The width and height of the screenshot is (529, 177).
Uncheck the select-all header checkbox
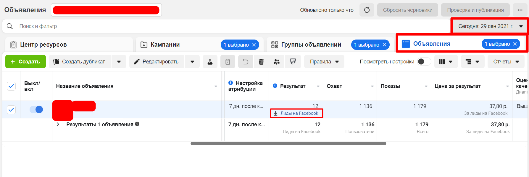pos(11,86)
